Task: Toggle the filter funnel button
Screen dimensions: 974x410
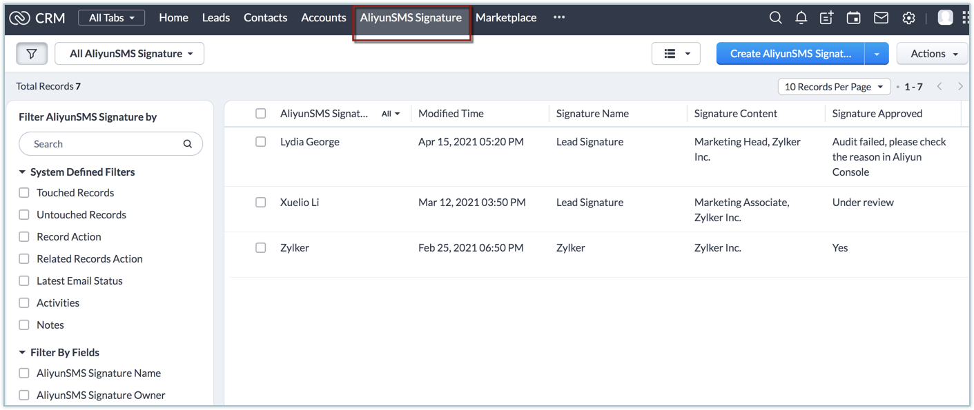Action: [x=32, y=53]
